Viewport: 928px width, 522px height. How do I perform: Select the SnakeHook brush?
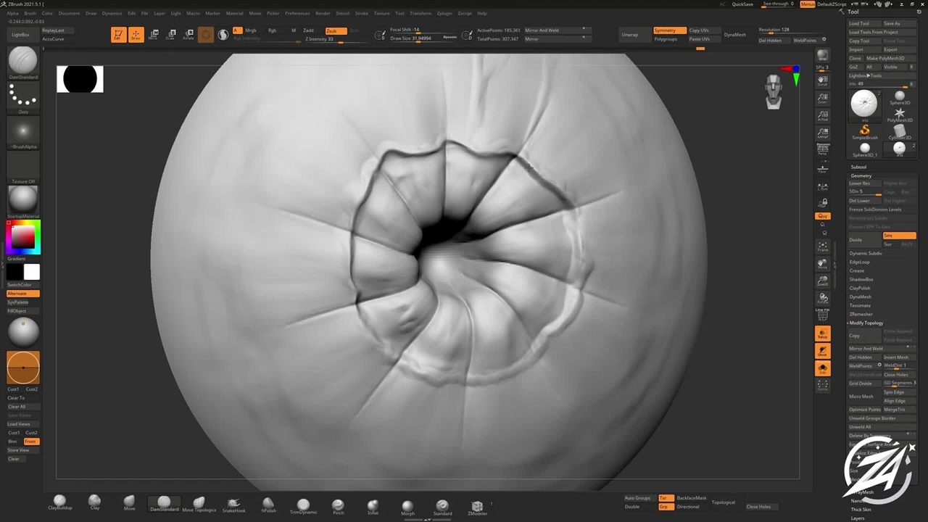click(233, 505)
